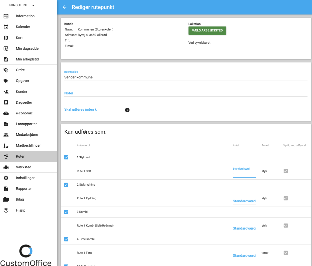Click the 'Rute 1 Kombi (Salt/Rydning)' row text
The height and width of the screenshot is (266, 312).
tap(95, 226)
